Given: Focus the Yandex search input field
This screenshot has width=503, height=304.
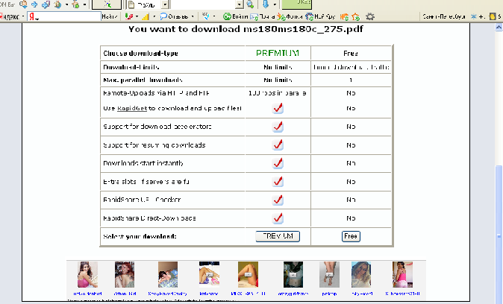Looking at the screenshot, I should 64,16.
